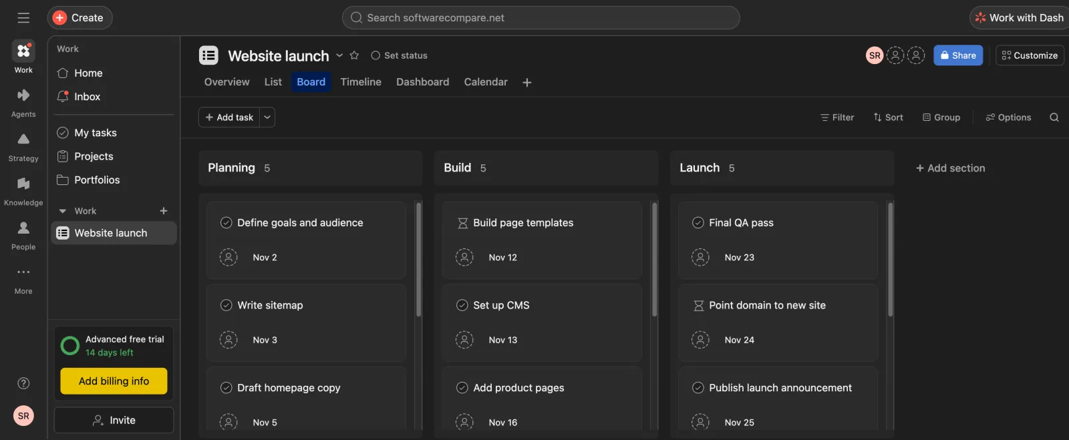Open People in the left rail
1069x440 pixels.
[23, 235]
